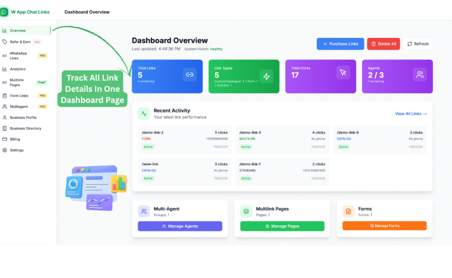Open the Dashboard Overview top tab

tap(87, 12)
